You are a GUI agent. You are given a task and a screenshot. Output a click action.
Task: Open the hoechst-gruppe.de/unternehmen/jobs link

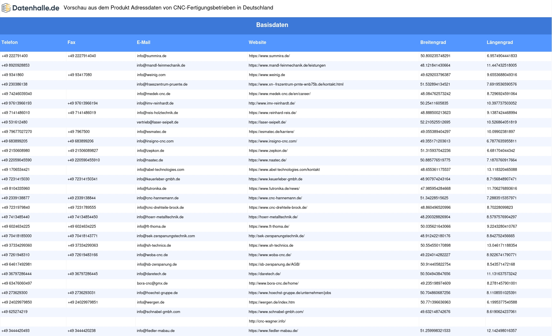(x=290, y=293)
